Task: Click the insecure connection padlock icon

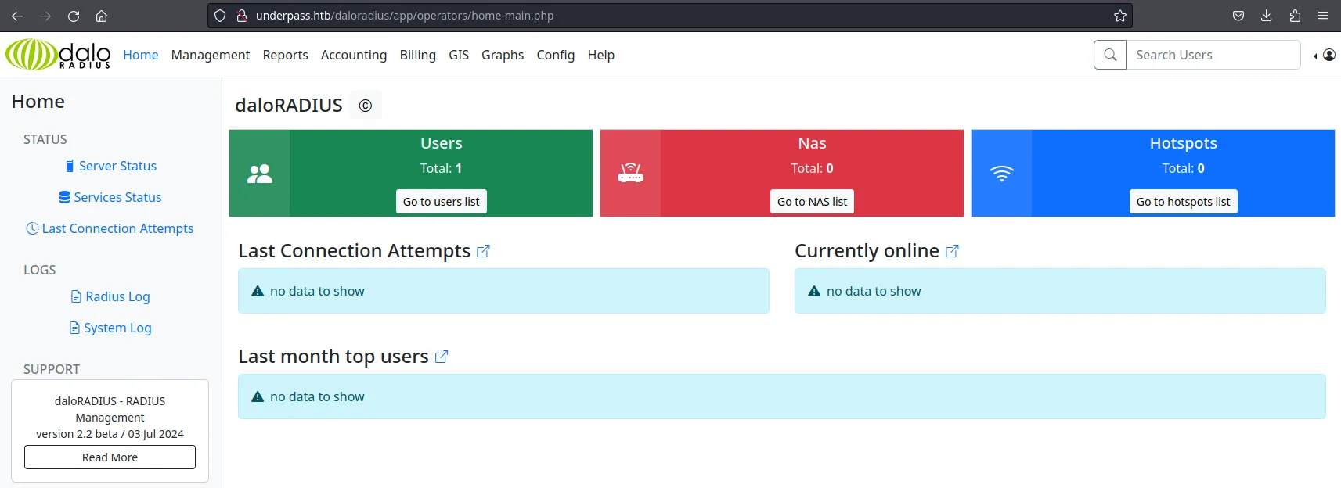Action: click(x=242, y=16)
